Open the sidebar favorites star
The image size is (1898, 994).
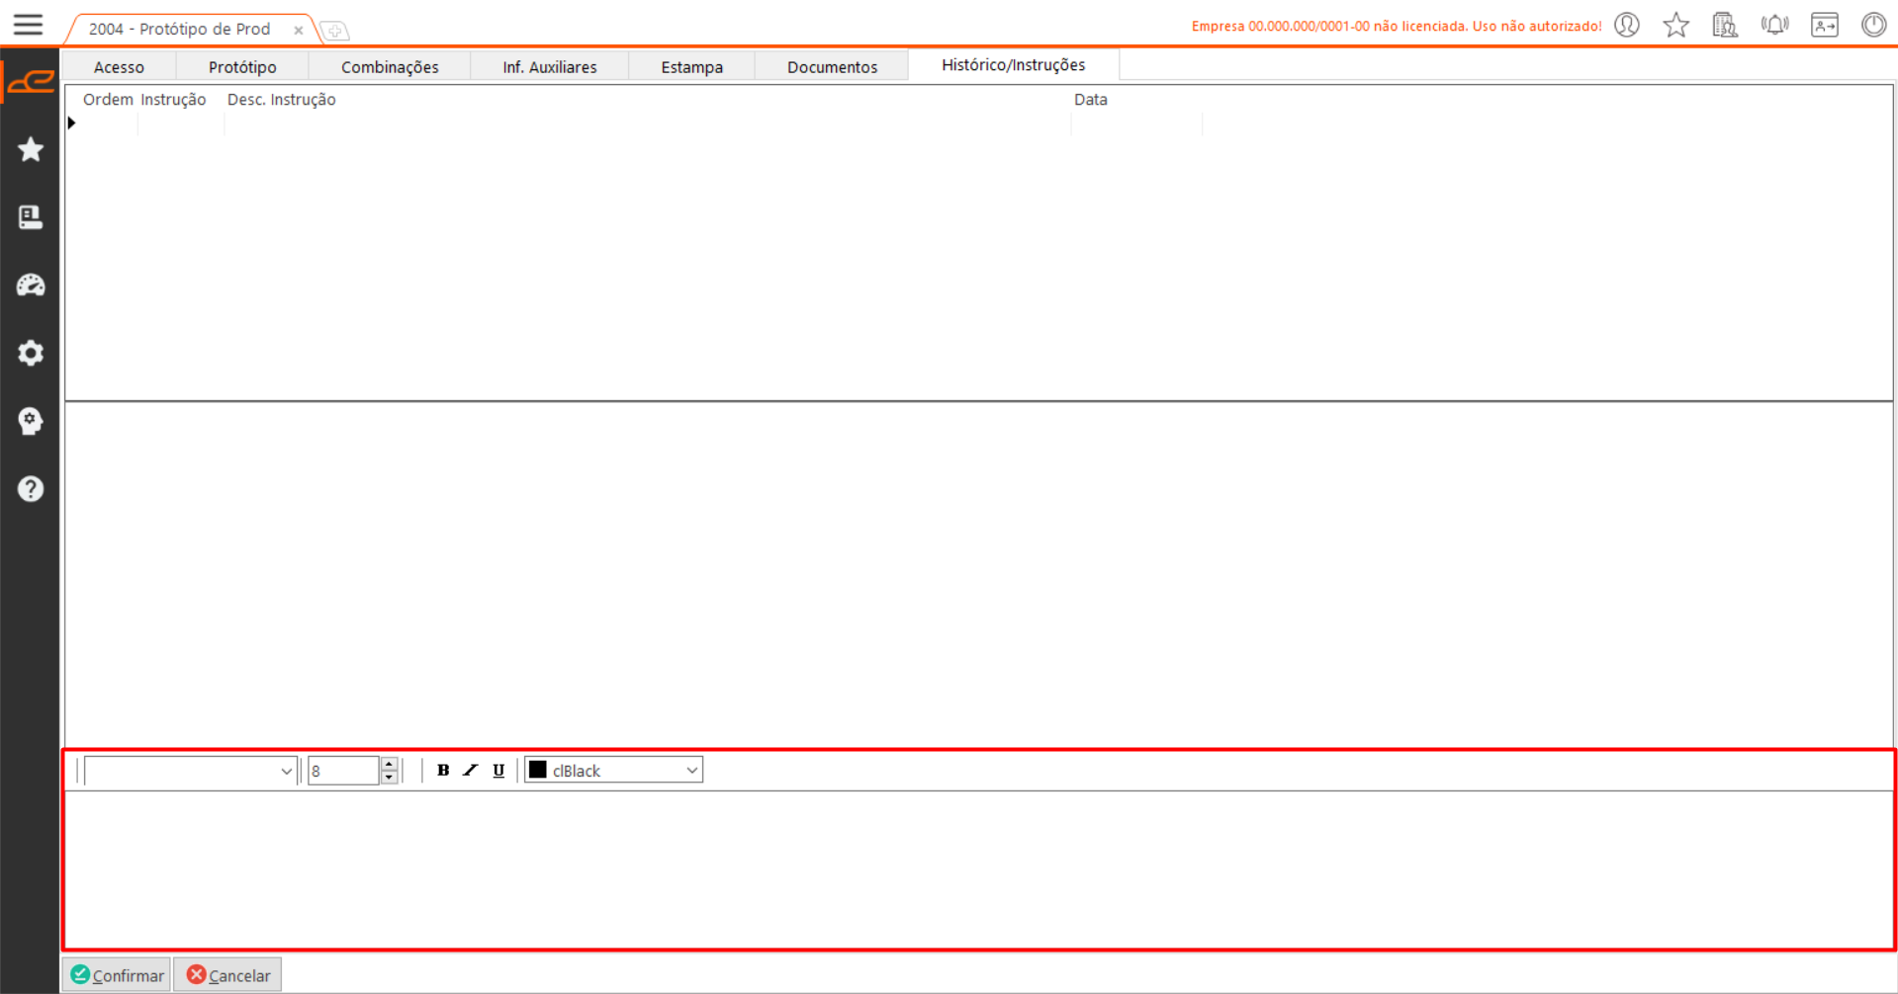31,149
